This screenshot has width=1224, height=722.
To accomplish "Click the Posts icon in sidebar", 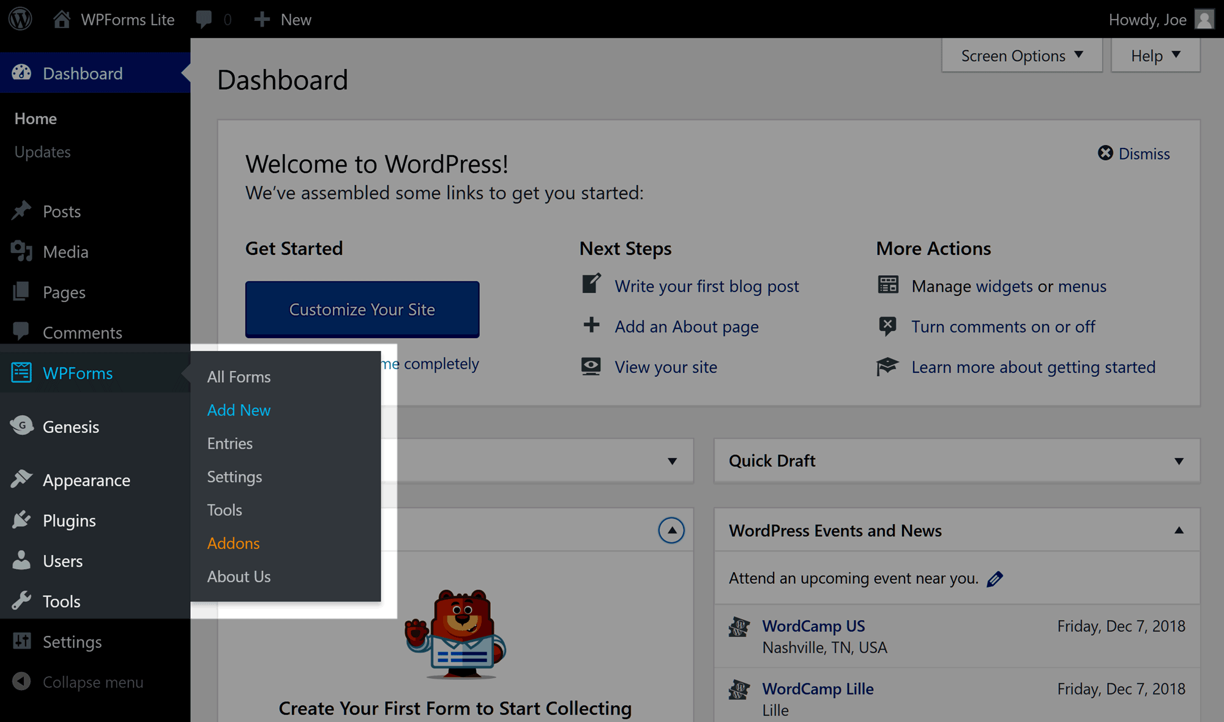I will click(23, 210).
